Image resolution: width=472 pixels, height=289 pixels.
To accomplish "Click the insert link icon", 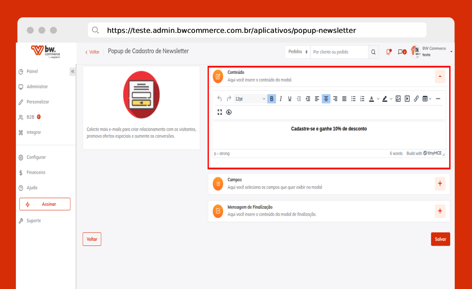I will [416, 99].
